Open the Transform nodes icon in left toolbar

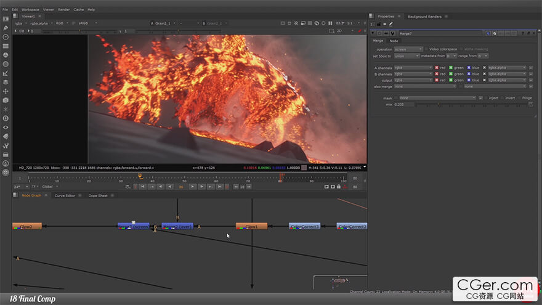[6, 91]
